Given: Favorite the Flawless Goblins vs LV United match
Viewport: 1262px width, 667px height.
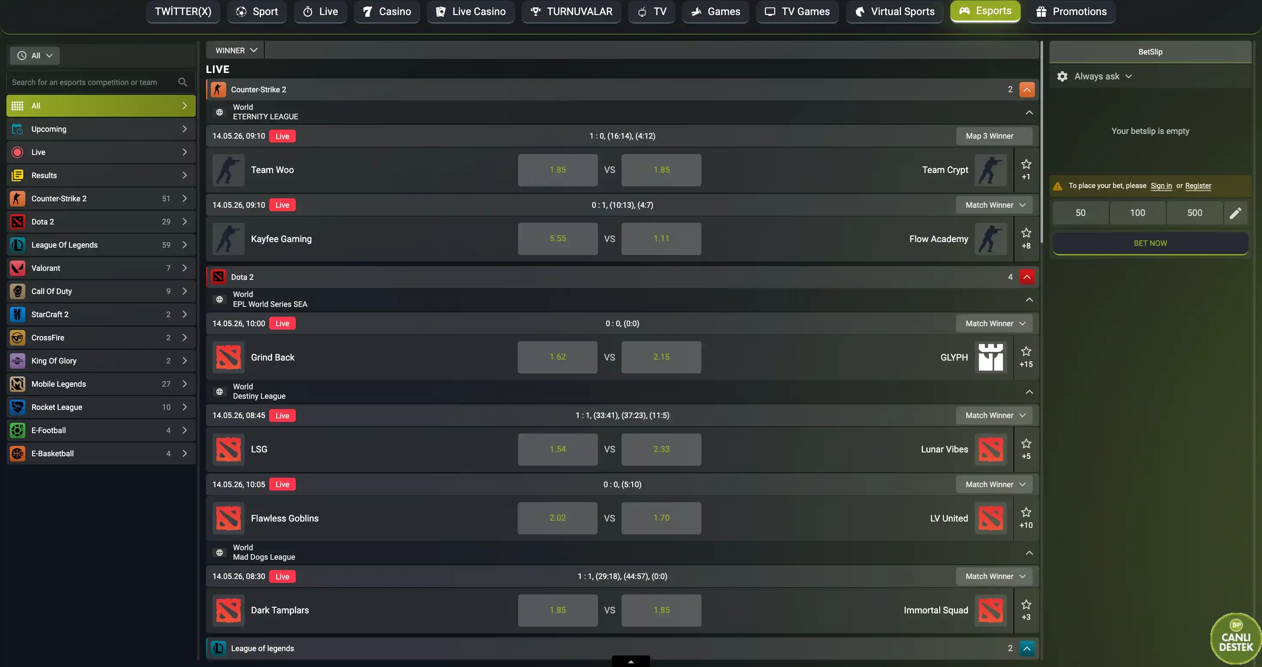Looking at the screenshot, I should (1026, 512).
